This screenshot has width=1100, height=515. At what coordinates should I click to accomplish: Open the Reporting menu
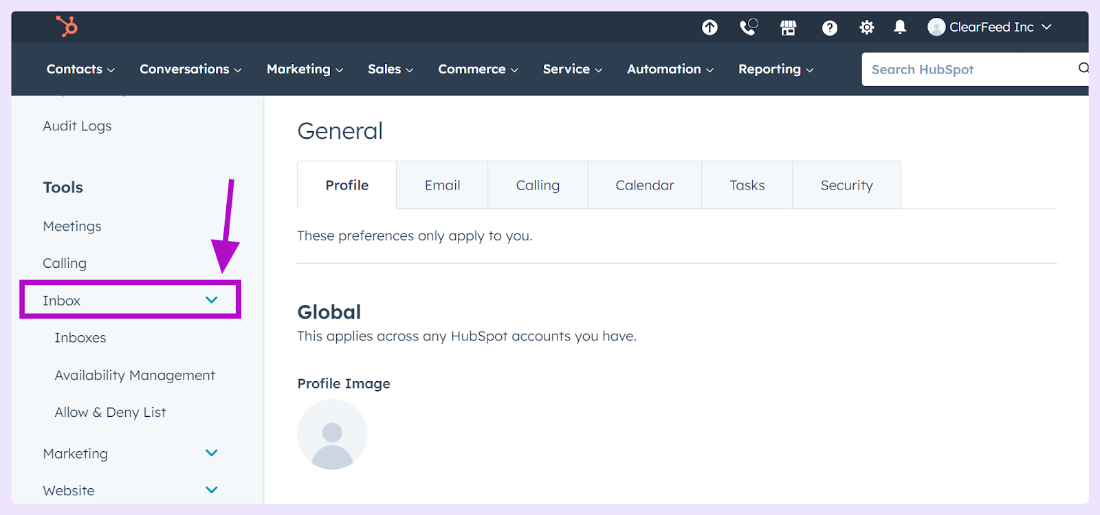point(775,69)
